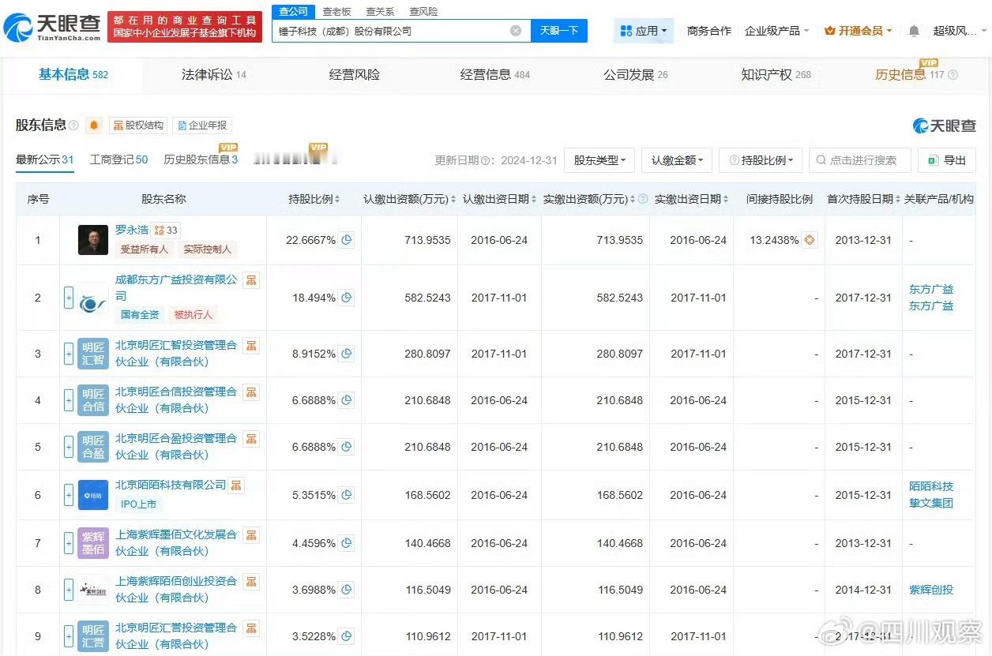Sort table by 持股比例 column header
Image resolution: width=992 pixels, height=656 pixels.
(314, 199)
